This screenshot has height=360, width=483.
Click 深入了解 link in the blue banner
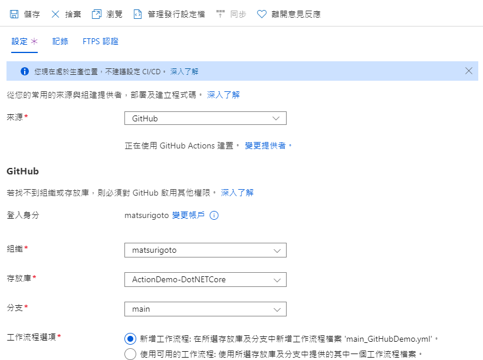pos(184,72)
